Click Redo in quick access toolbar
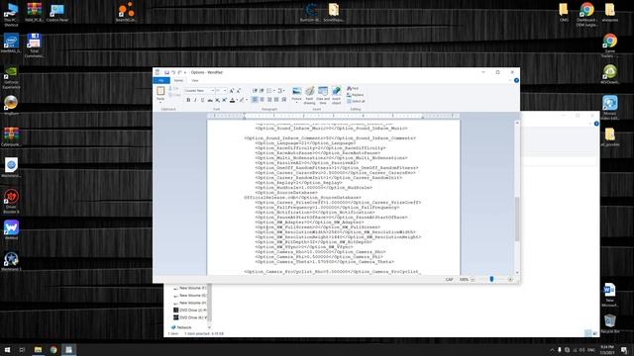The height and width of the screenshot is (356, 634). pos(179,72)
